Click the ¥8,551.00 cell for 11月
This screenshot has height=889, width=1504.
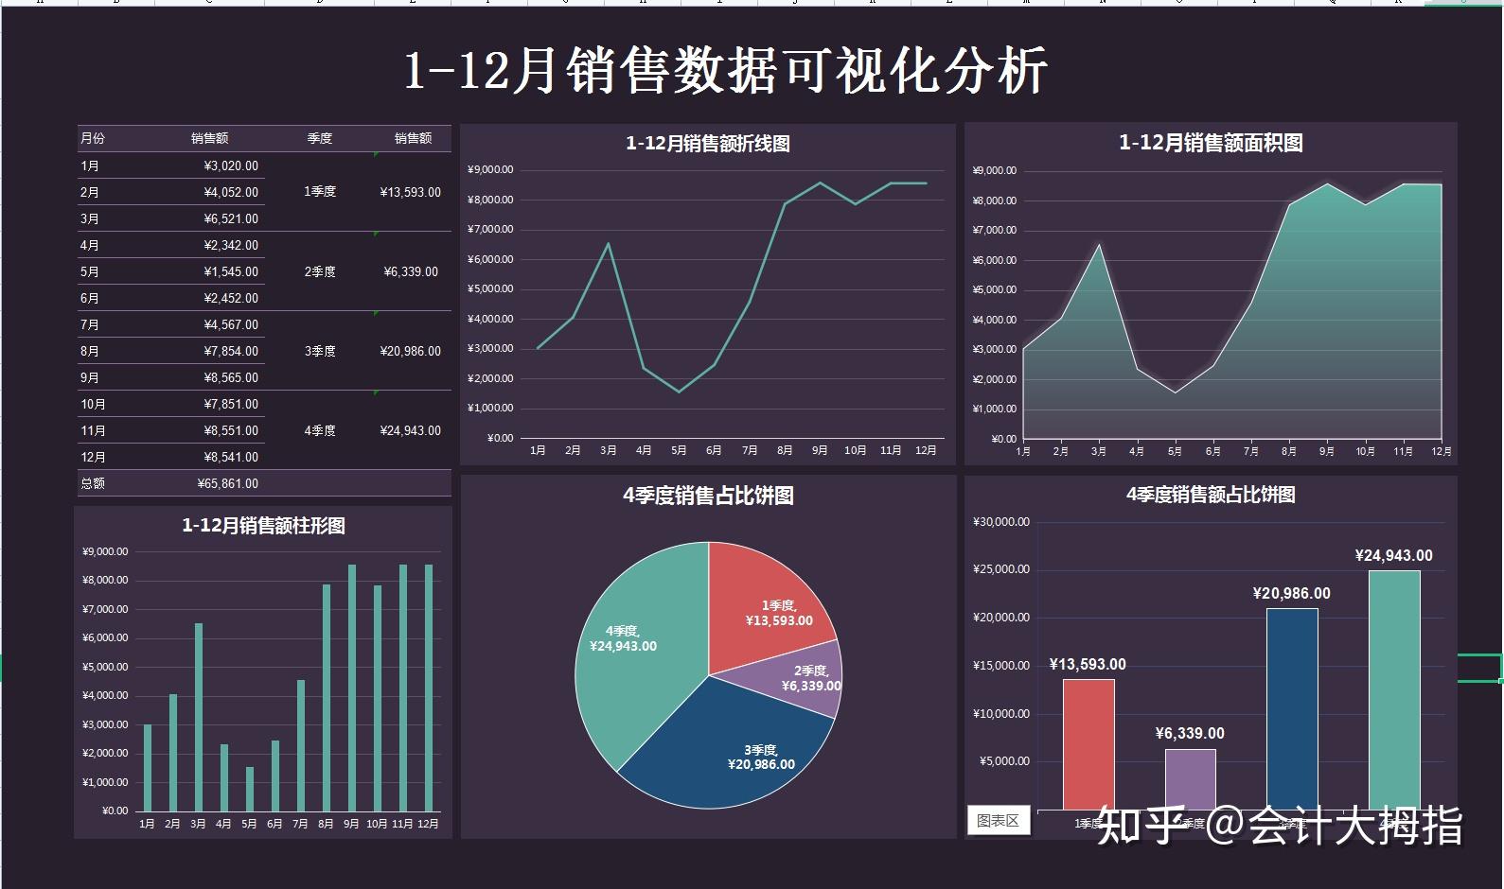tap(231, 430)
